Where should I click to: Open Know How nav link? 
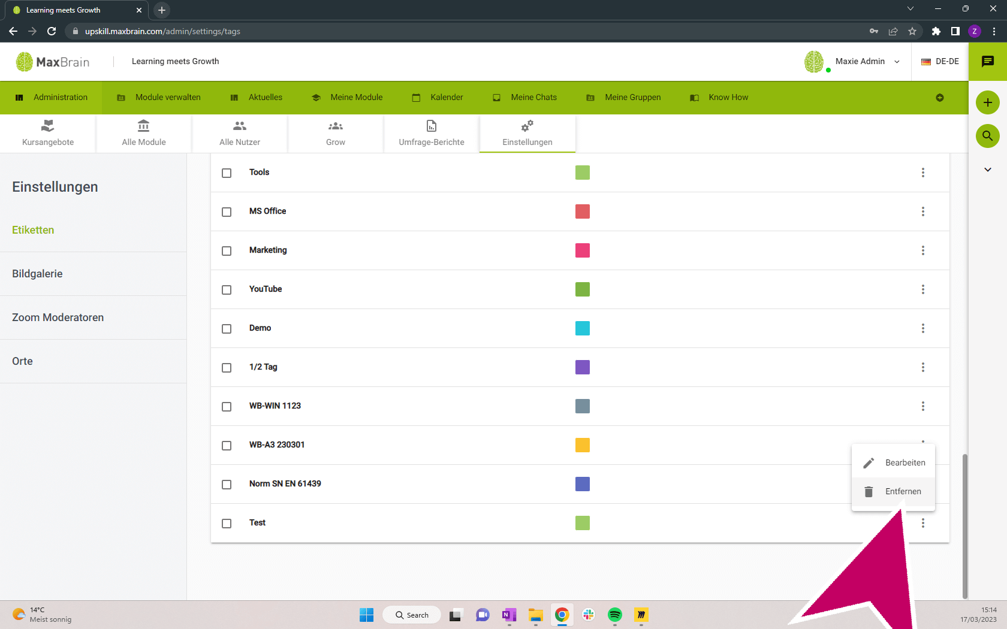click(719, 98)
